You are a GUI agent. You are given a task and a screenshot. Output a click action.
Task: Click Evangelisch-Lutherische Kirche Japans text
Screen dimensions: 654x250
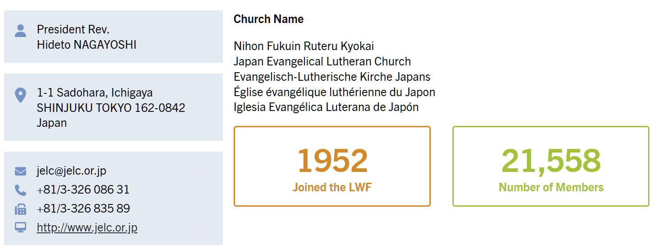tap(332, 77)
